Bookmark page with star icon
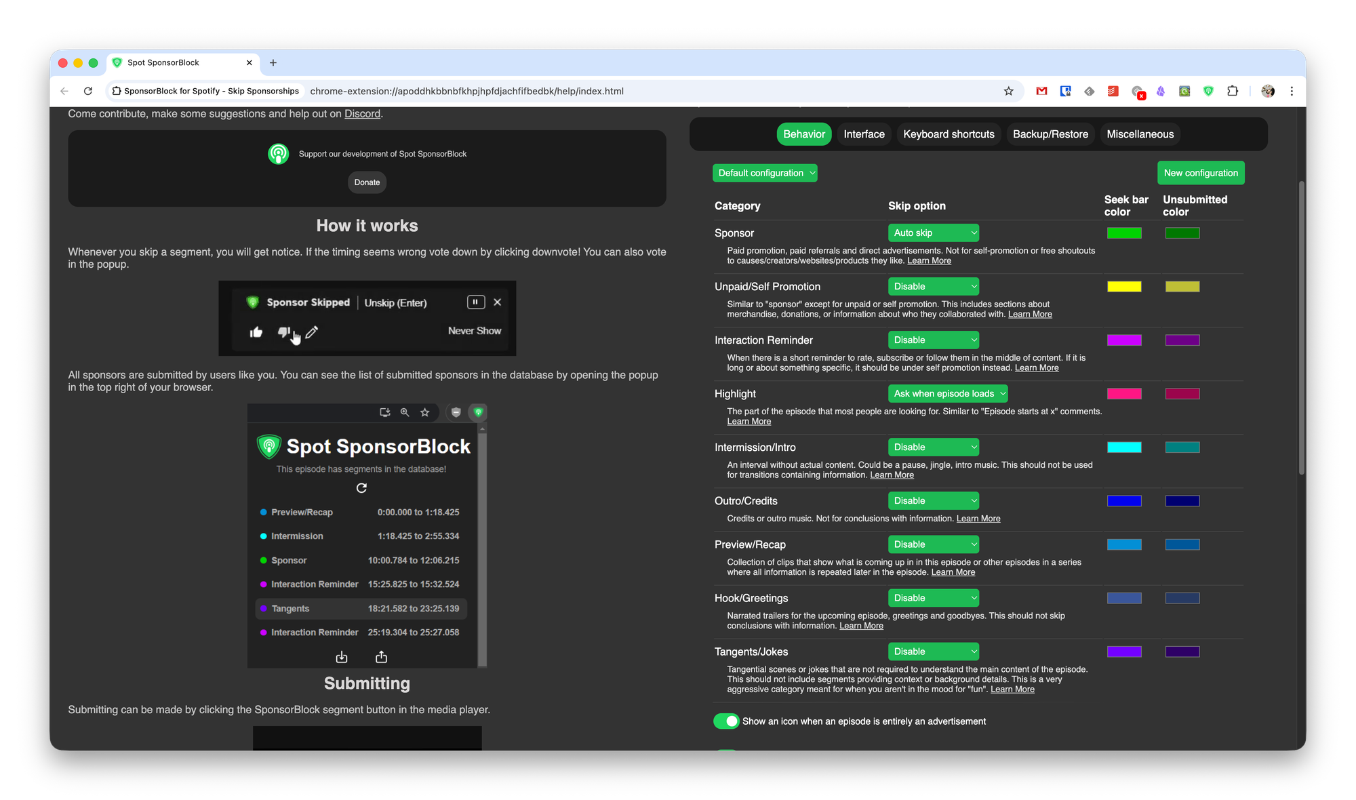The height and width of the screenshot is (800, 1356). coord(1008,91)
